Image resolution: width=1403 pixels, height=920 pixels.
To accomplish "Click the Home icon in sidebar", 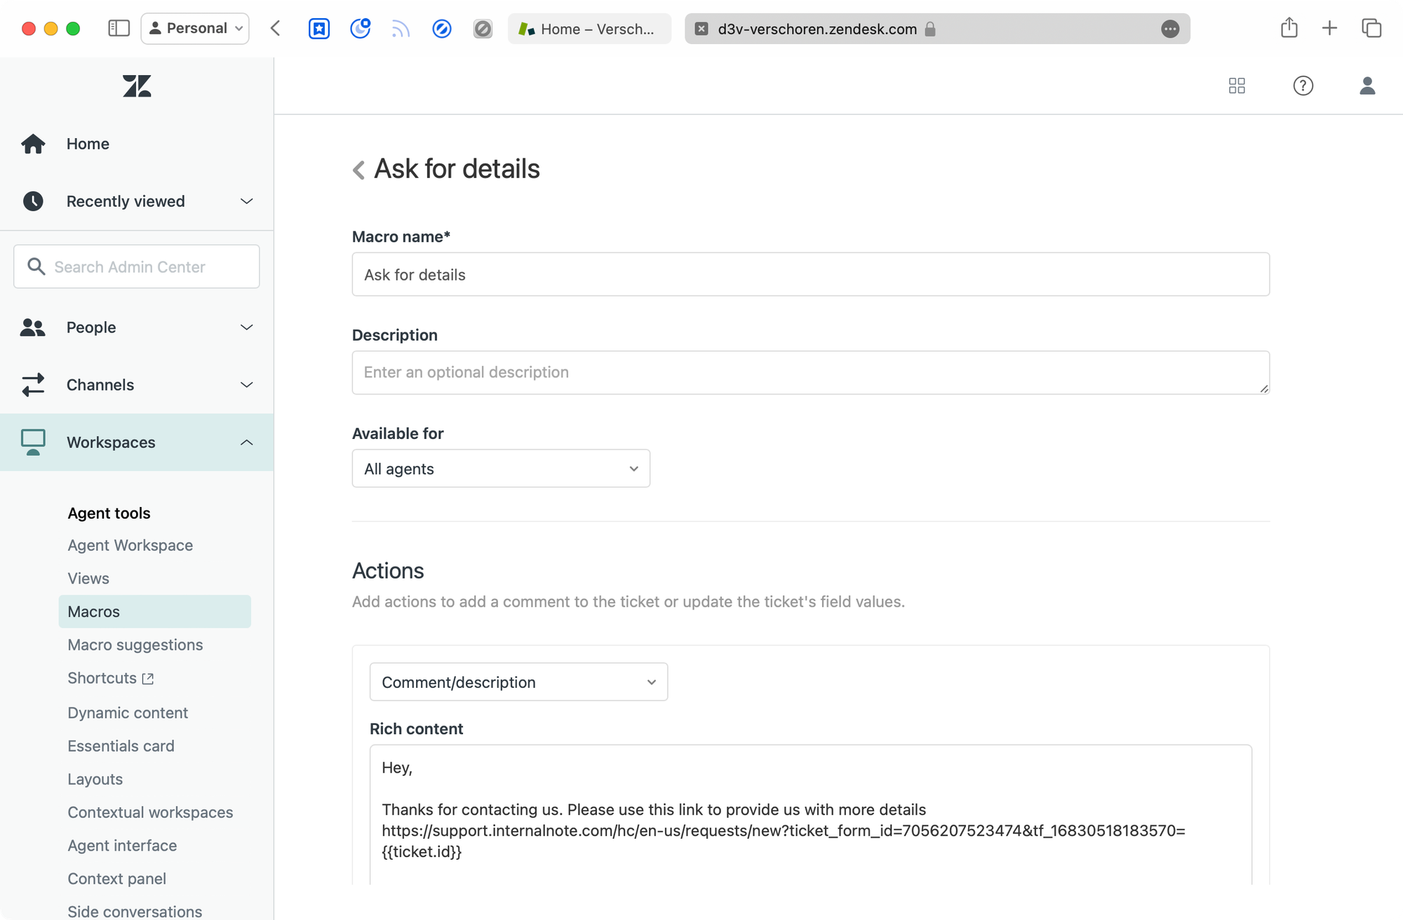I will point(33,144).
